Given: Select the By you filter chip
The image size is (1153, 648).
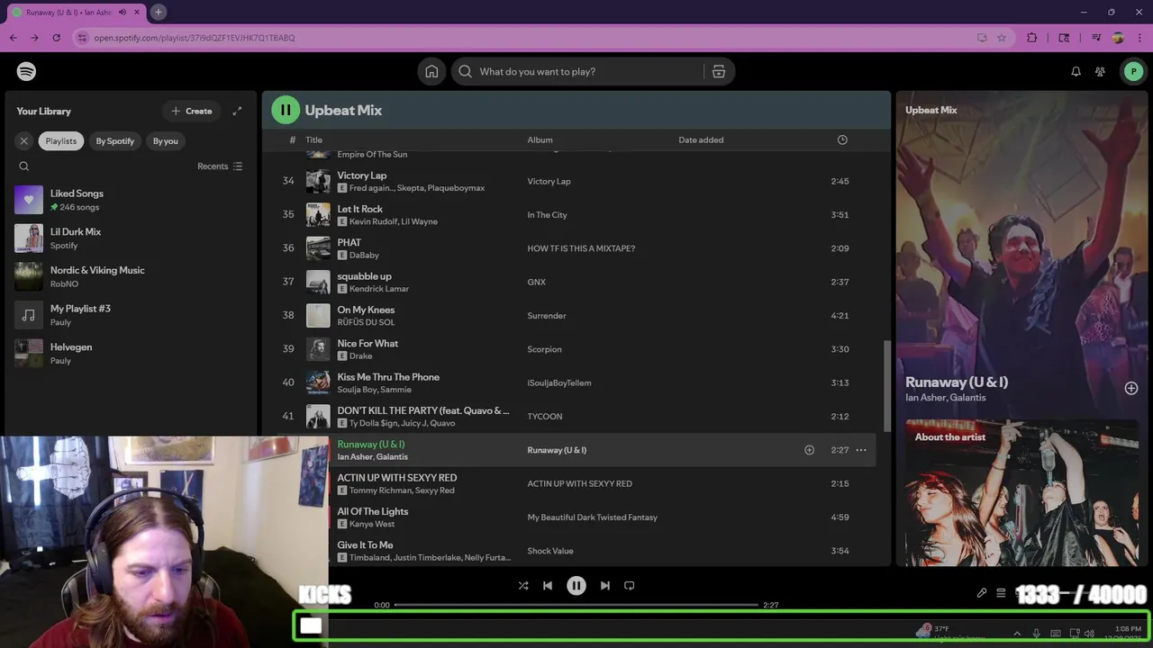Looking at the screenshot, I should [166, 140].
